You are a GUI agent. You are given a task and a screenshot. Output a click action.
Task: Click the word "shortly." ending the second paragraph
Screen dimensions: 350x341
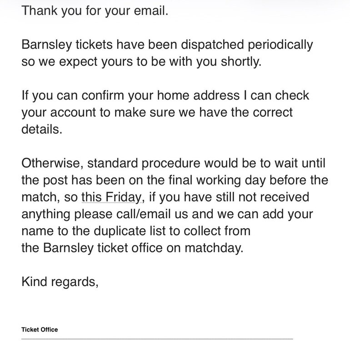click(241, 61)
